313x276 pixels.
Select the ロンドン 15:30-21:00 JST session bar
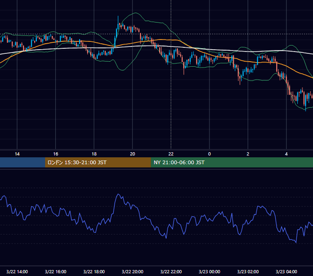(x=98, y=162)
